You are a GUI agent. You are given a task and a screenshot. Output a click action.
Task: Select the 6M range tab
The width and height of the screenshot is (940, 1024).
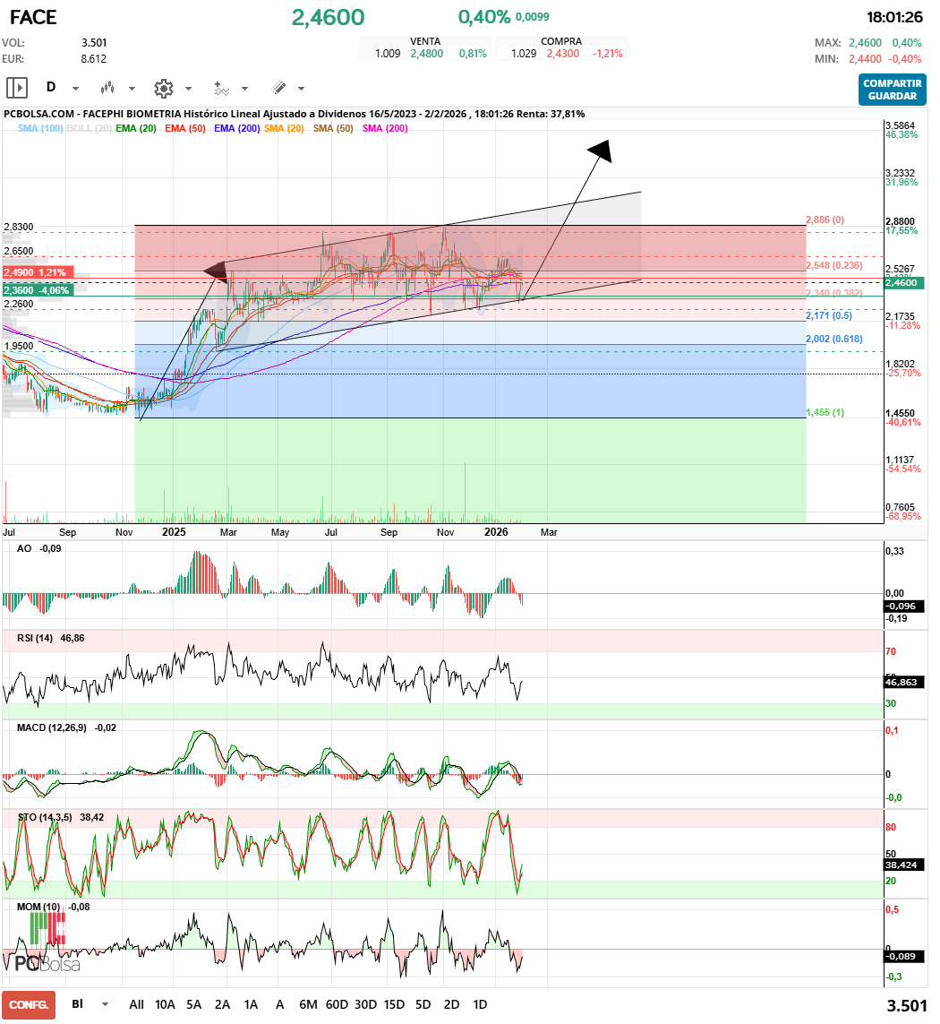(308, 1004)
